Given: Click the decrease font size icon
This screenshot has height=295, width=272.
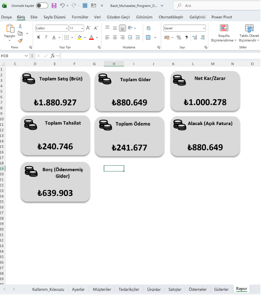Looking at the screenshot, I should [96, 28].
